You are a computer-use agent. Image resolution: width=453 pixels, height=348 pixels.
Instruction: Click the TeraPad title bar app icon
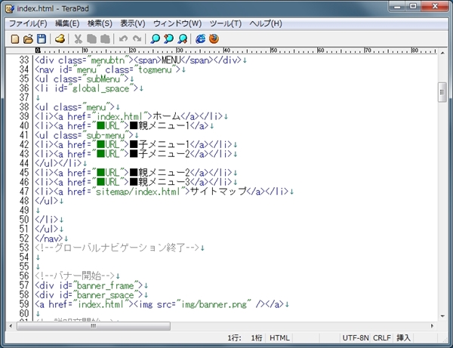[10, 9]
